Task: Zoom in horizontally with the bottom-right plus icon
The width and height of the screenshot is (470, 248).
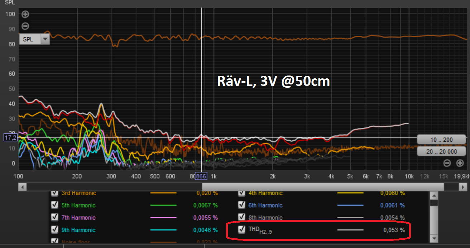Action: pos(460,163)
